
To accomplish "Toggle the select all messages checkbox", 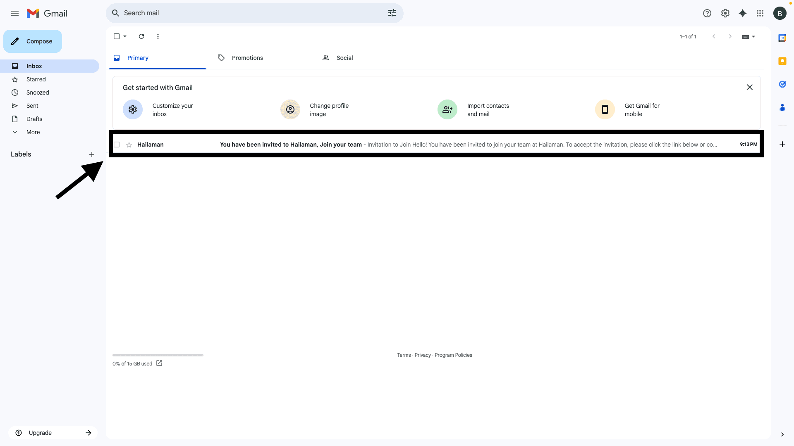I will click(117, 36).
